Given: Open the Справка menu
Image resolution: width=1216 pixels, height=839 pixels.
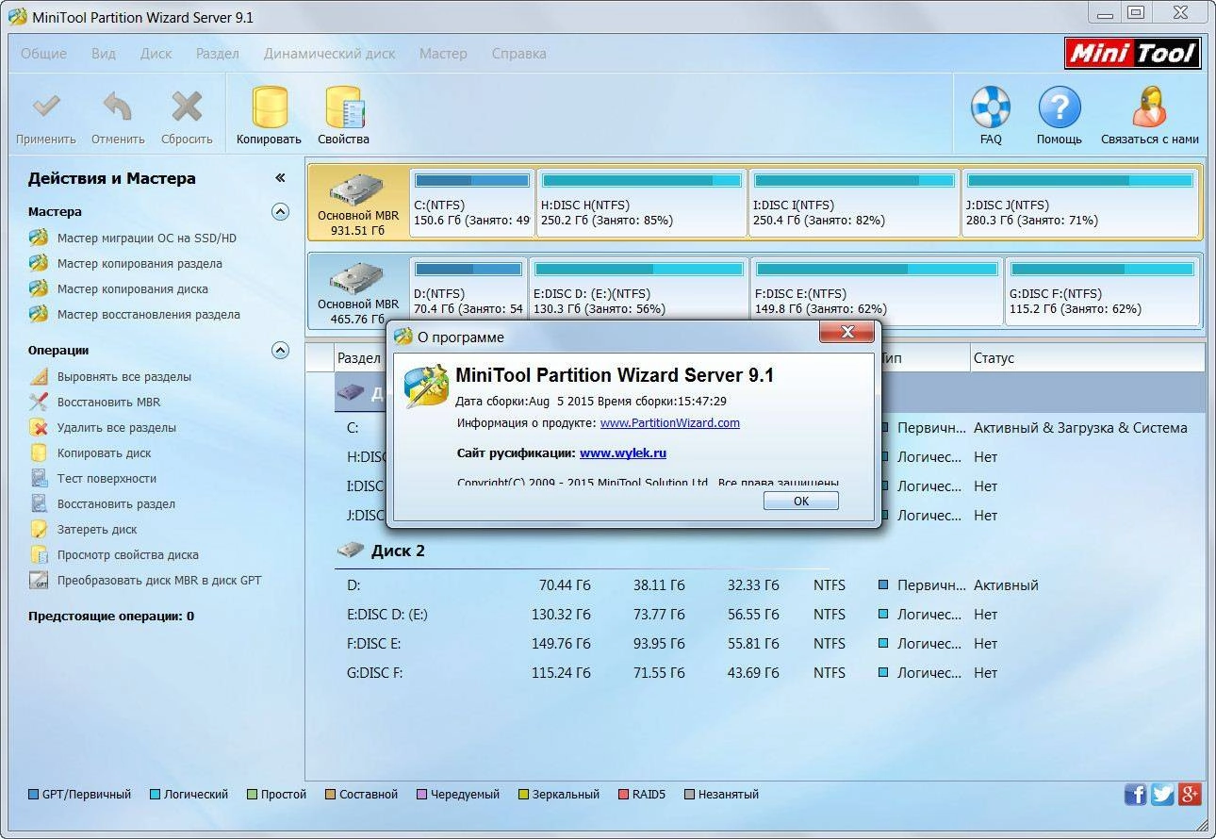Looking at the screenshot, I should [x=519, y=54].
